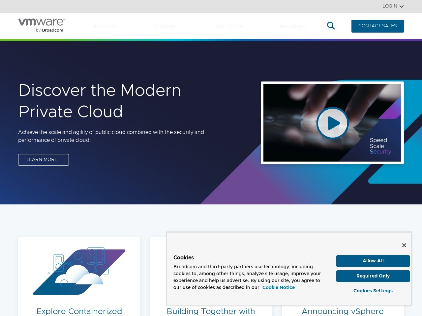The image size is (422, 316).
Task: Dismiss the cookie banner with the X
Action: pos(404,245)
